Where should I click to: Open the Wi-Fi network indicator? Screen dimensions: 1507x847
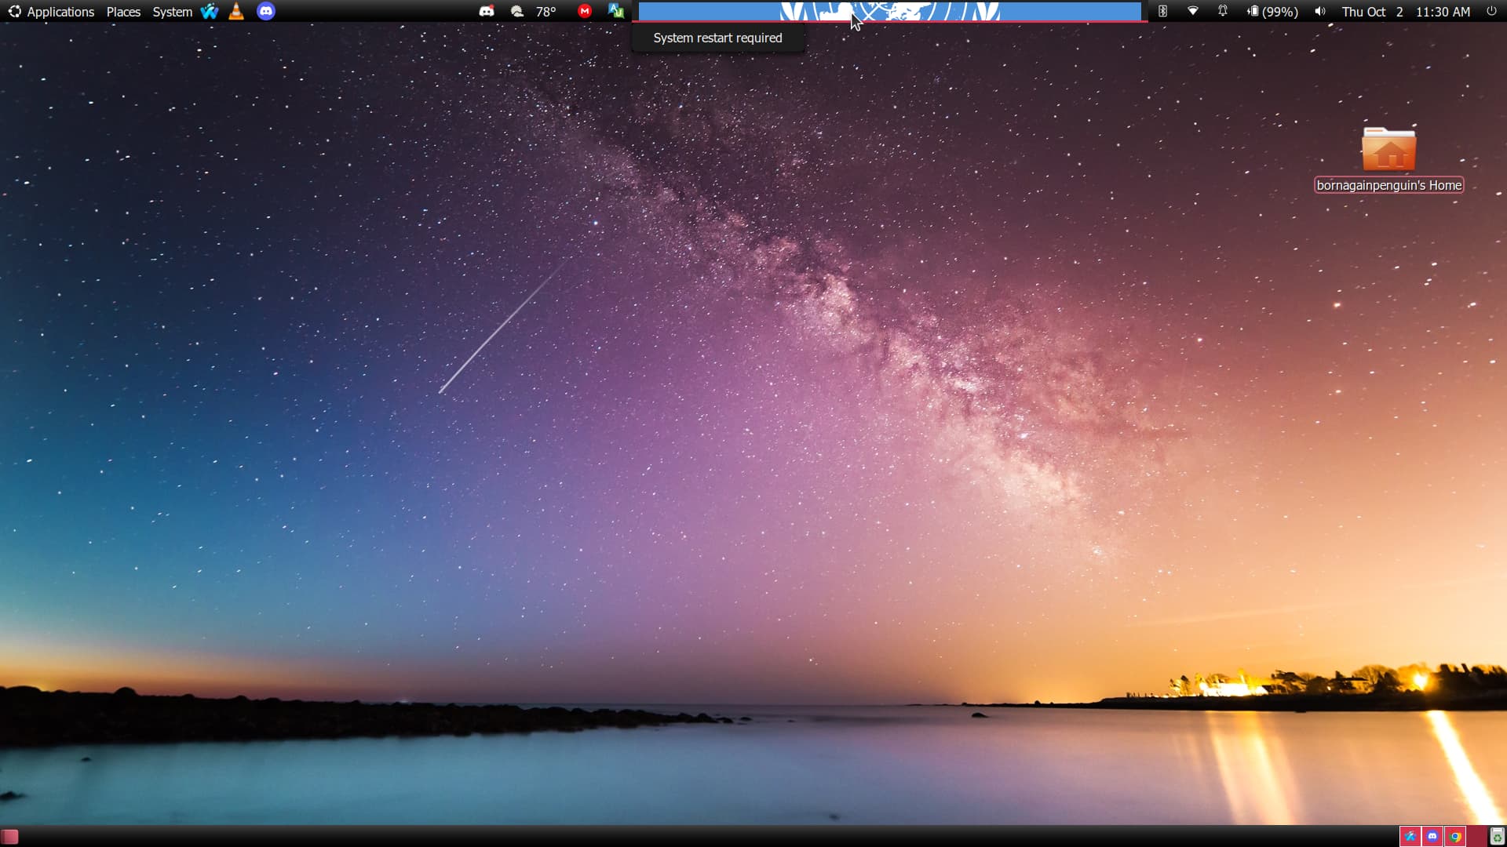(1192, 11)
